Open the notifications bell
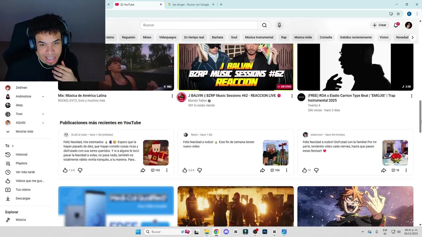The width and height of the screenshot is (422, 237). pyautogui.click(x=396, y=25)
